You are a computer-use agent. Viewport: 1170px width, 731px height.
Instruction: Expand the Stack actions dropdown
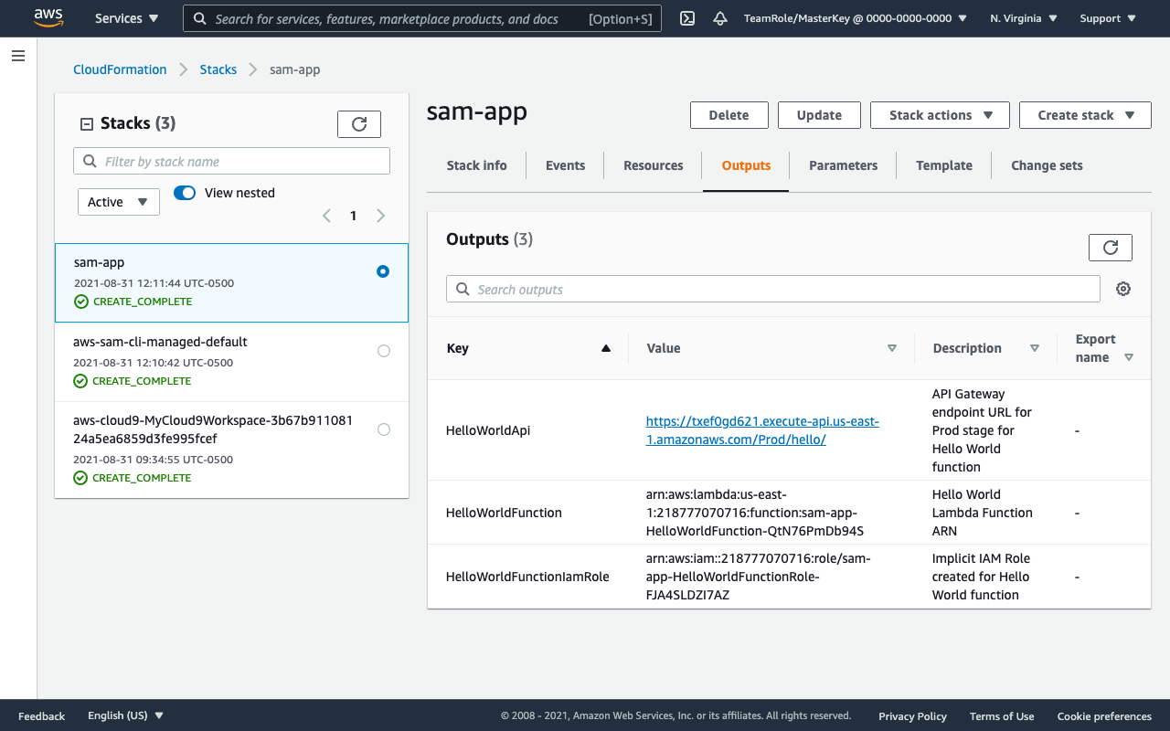pos(940,115)
